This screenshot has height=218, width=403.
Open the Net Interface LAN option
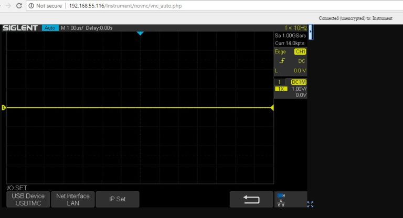(x=72, y=199)
